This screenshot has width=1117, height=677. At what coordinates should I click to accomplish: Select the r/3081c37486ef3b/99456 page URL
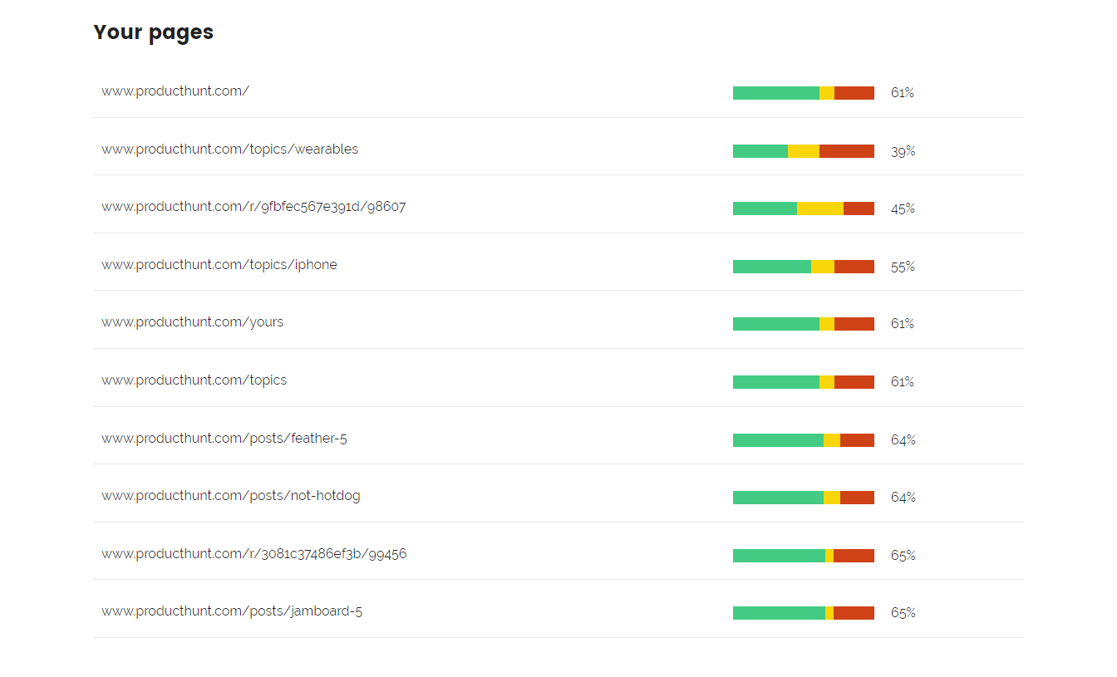point(254,554)
